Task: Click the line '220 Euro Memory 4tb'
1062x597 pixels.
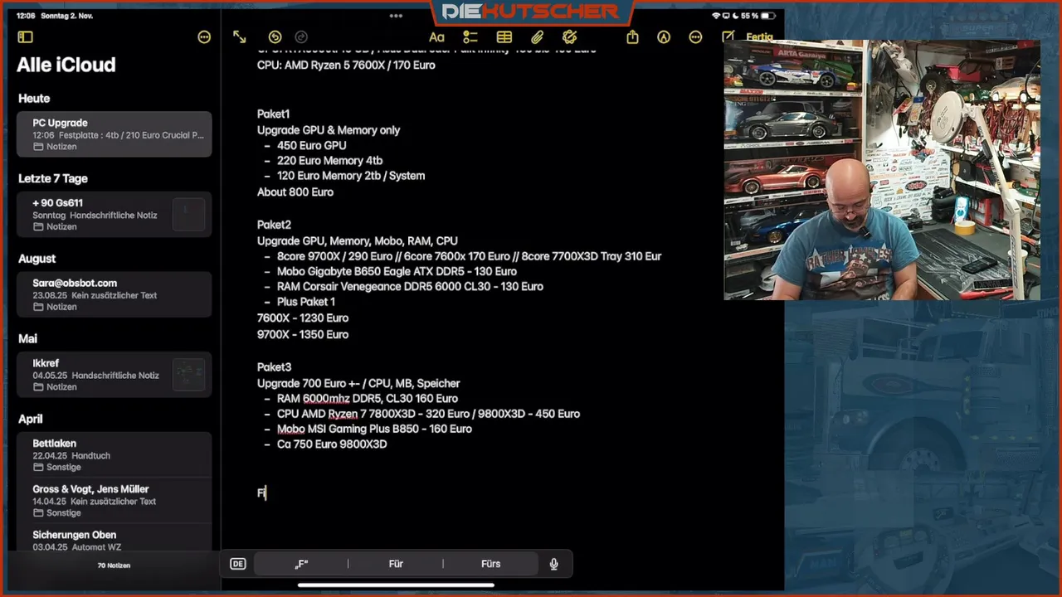Action: pos(329,161)
